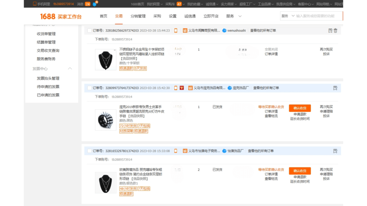367x206 pixels.
Task: Select checkbox for order 3281862566297374203
Action: point(90,31)
